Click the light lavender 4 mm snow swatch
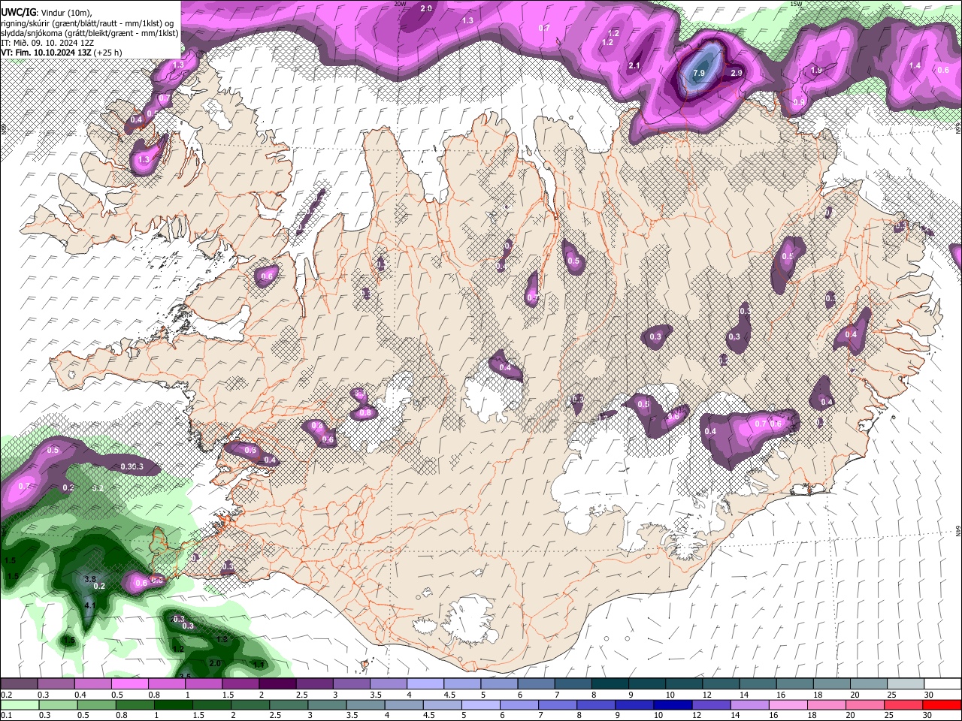The width and height of the screenshot is (962, 721). (425, 683)
